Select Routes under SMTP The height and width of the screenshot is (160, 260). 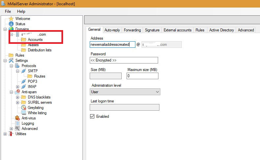pyautogui.click(x=40, y=76)
